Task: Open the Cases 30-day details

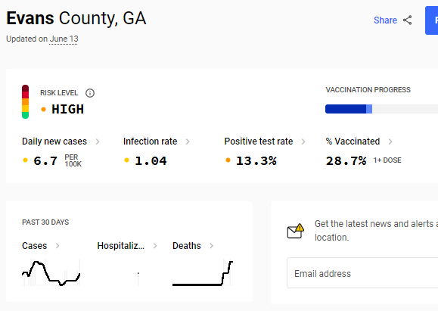Action: pyautogui.click(x=41, y=246)
